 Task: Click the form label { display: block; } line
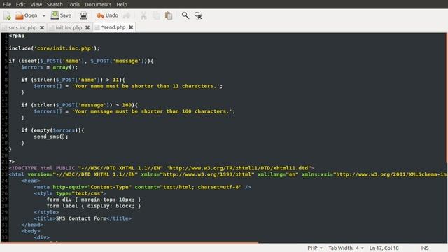coord(94,206)
